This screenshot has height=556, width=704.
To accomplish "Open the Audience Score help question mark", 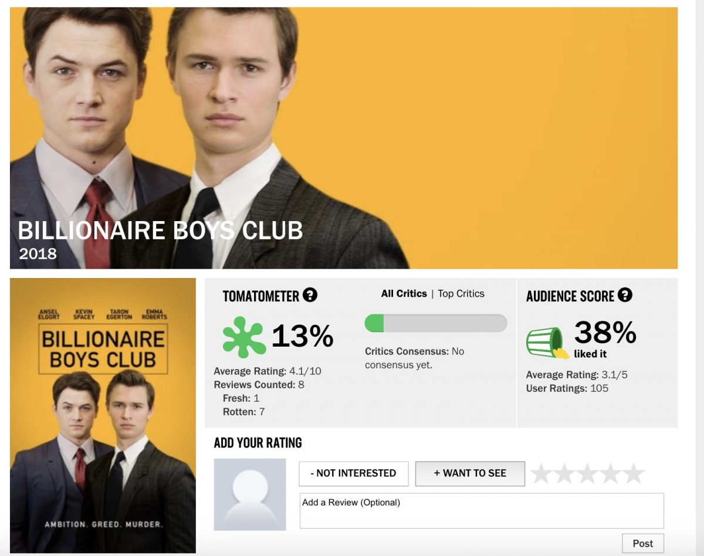I will (x=625, y=295).
